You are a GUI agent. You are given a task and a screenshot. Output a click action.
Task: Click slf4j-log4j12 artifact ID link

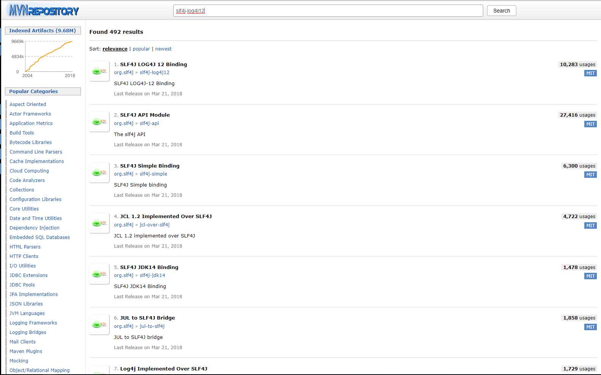pos(155,73)
